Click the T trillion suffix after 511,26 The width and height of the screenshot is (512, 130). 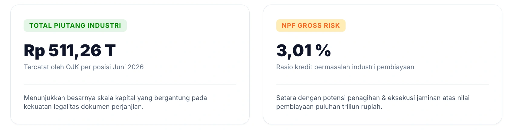coord(110,50)
